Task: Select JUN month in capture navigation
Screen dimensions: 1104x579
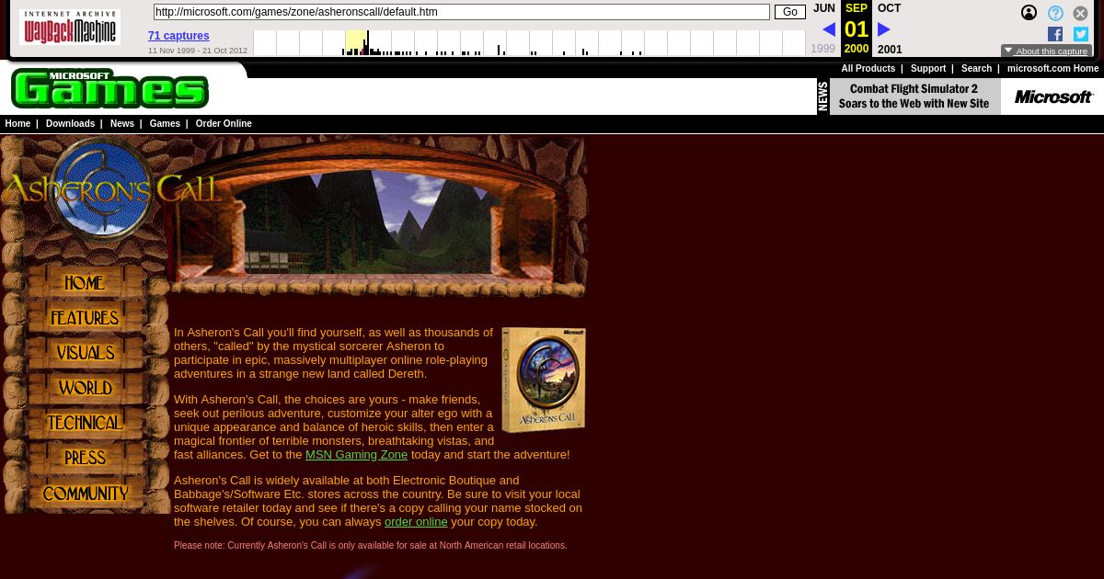Action: click(824, 8)
